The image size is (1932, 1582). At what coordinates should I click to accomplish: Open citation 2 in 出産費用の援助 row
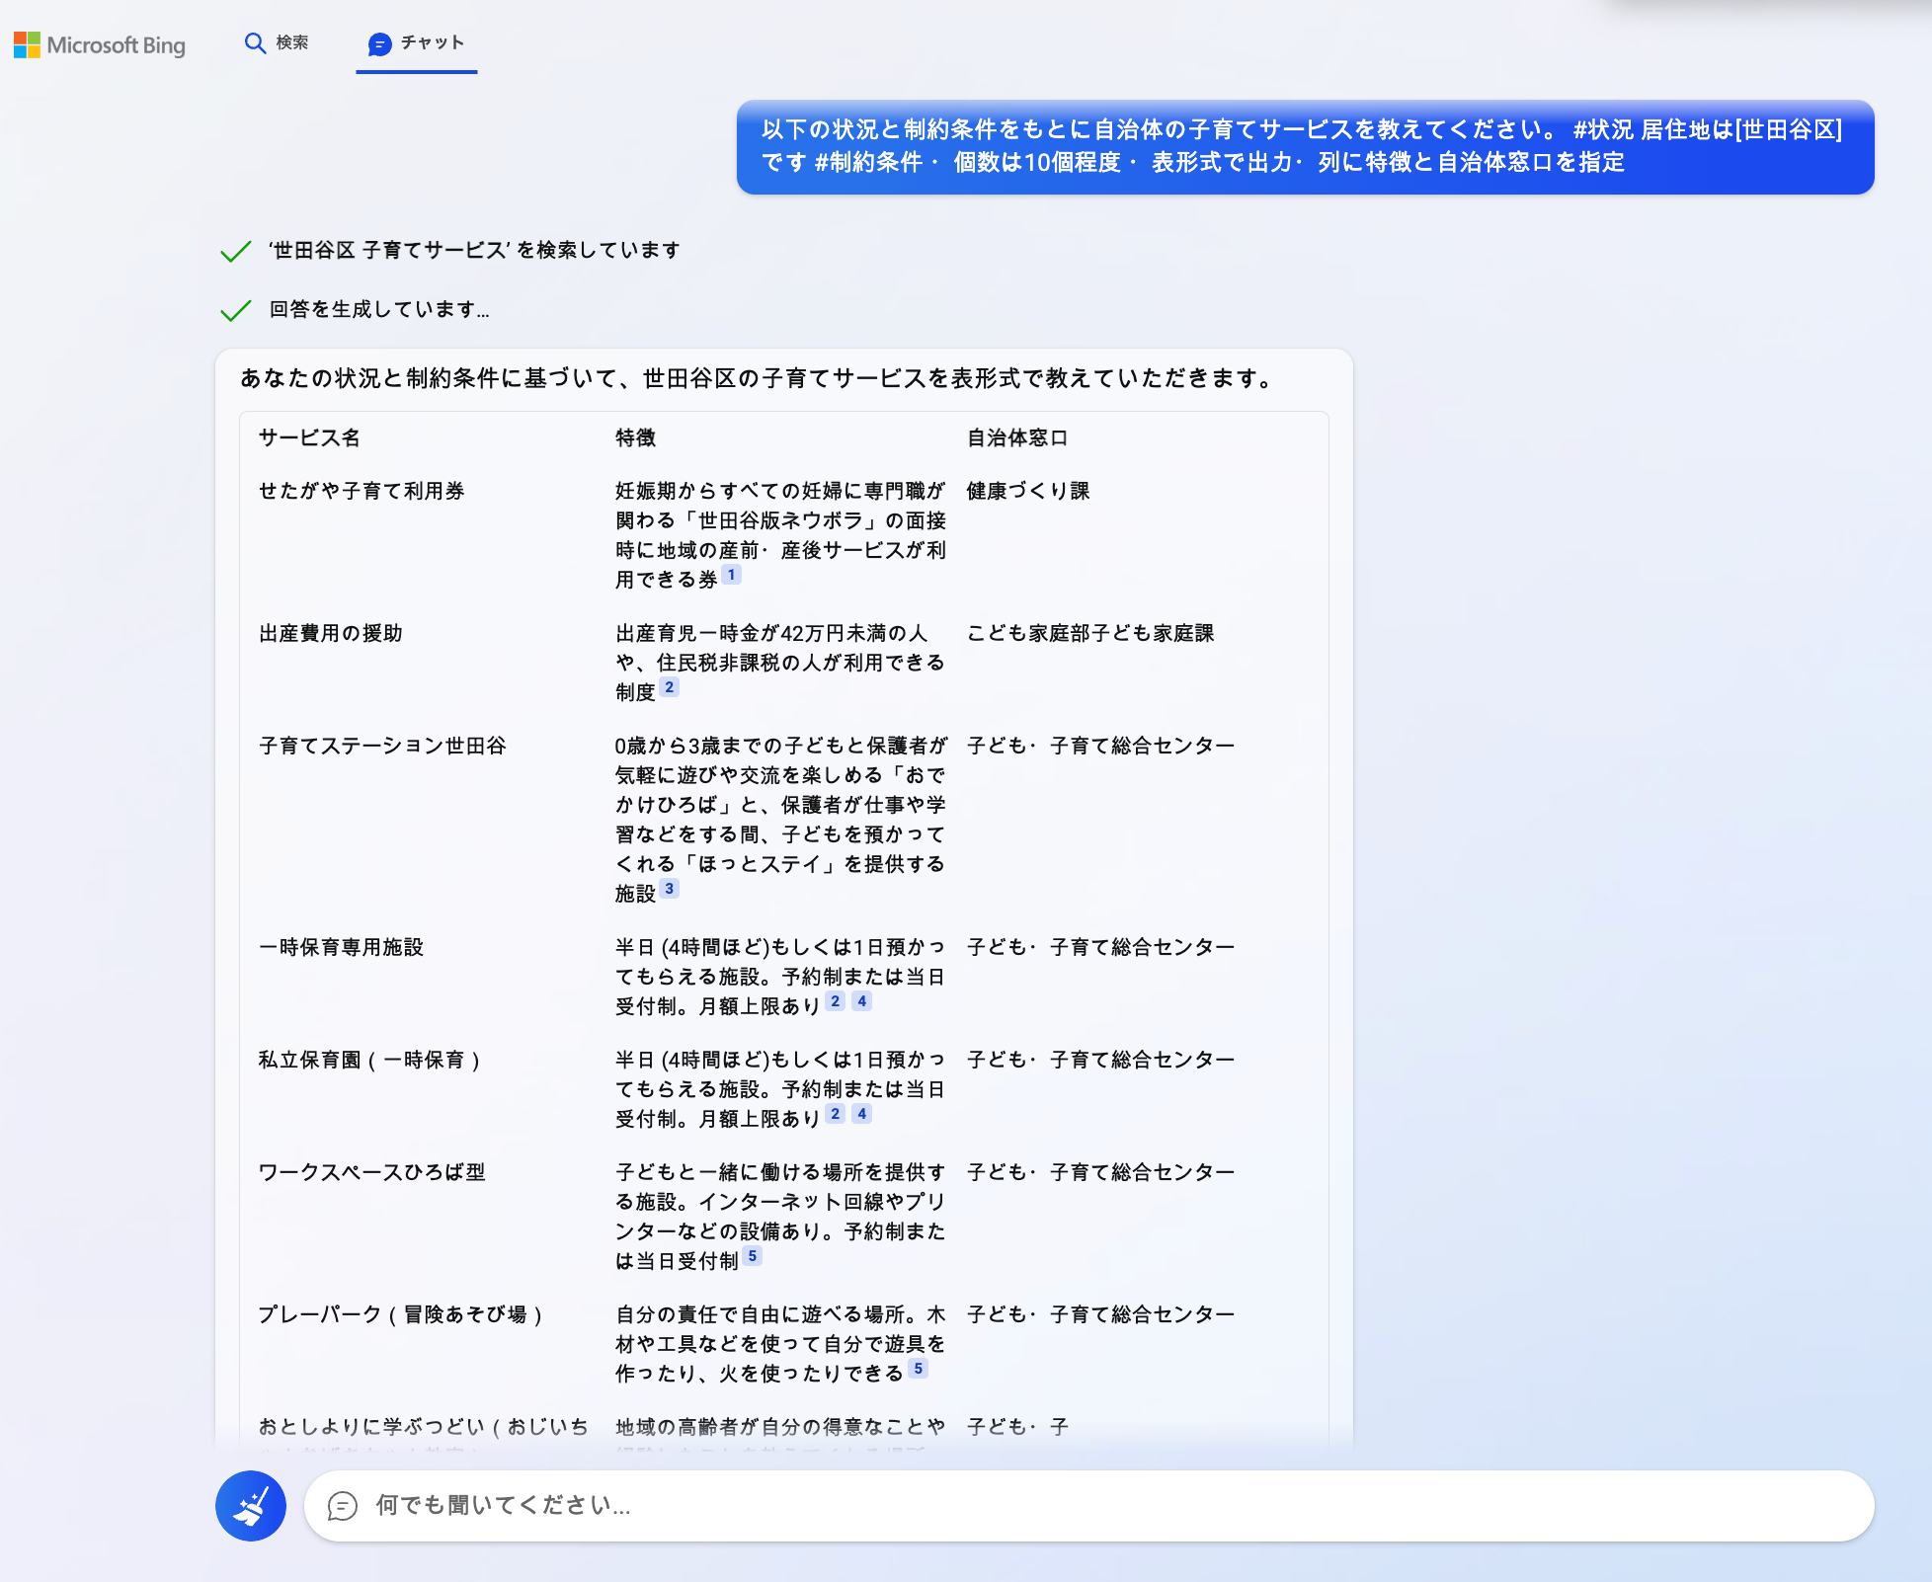670,687
